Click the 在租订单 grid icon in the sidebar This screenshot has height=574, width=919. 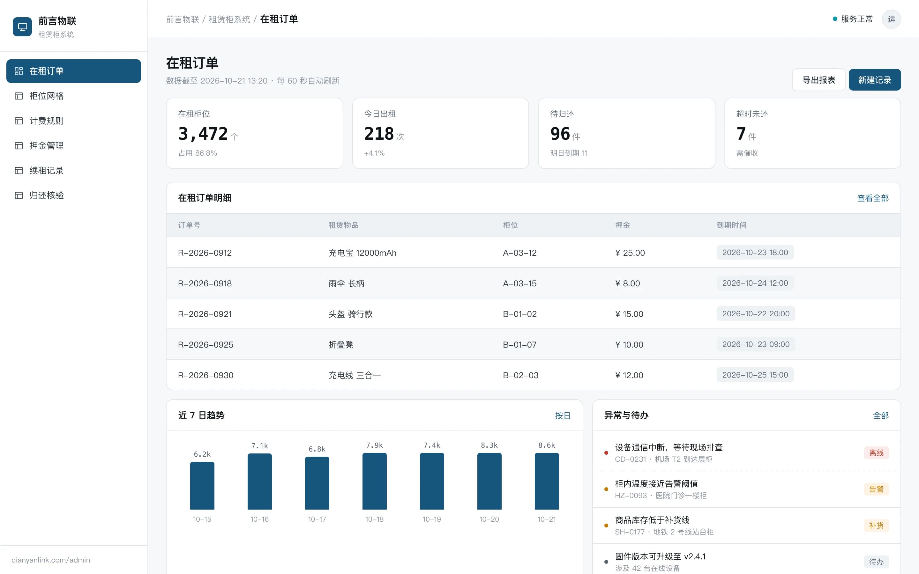tap(19, 71)
